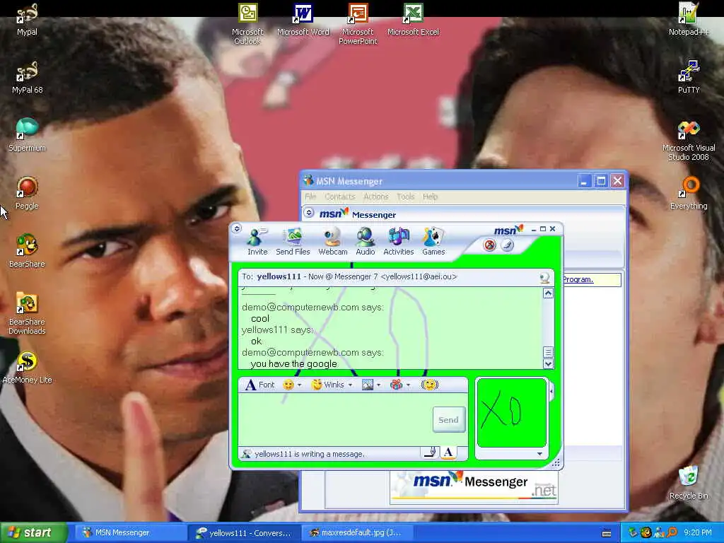The width and height of the screenshot is (724, 543).
Task: Click the Notepad++ desktop icon
Action: pos(689,19)
